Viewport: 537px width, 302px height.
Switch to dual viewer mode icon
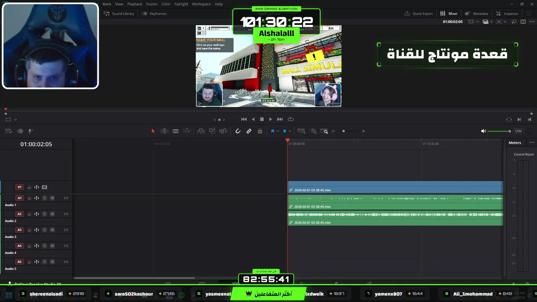523,22
